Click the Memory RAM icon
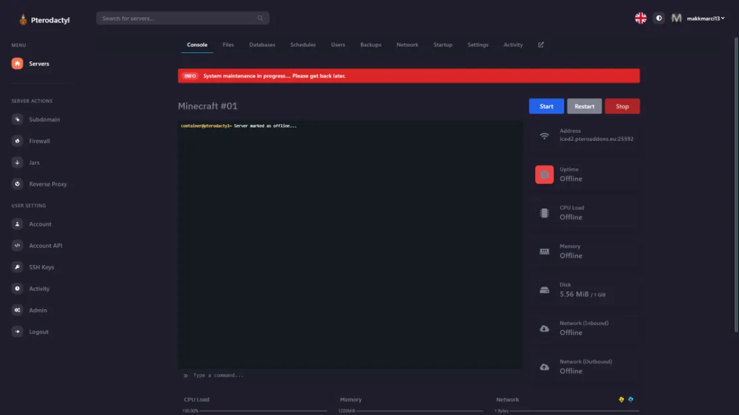The width and height of the screenshot is (739, 415). point(544,251)
